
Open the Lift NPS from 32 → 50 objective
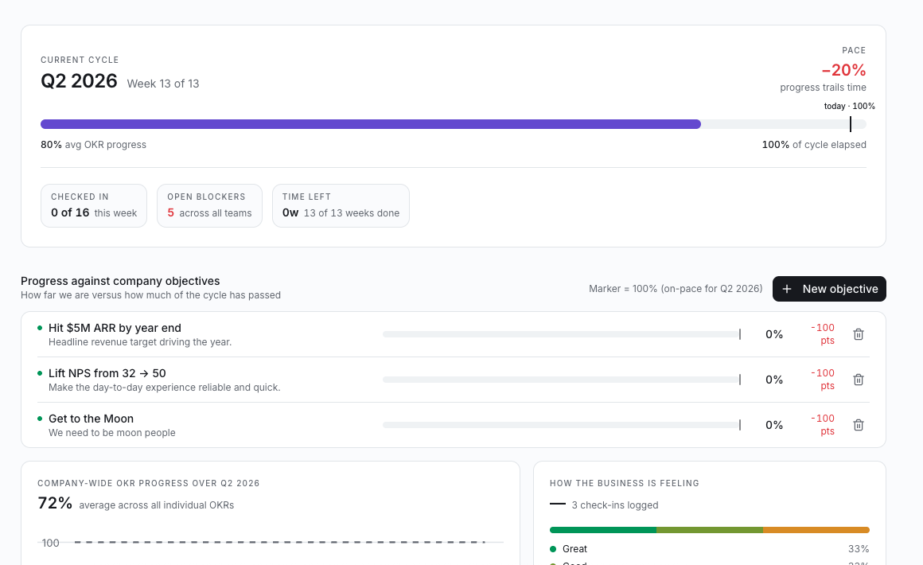[107, 373]
